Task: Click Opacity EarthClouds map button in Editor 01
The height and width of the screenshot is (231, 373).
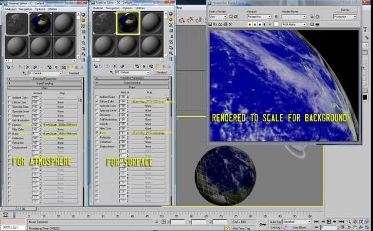Action: coord(60,124)
